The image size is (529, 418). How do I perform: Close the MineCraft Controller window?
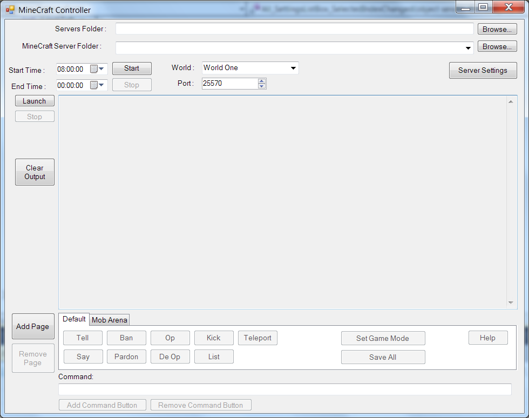(x=508, y=8)
